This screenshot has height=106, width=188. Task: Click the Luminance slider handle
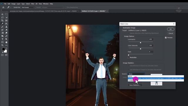(x=140, y=42)
